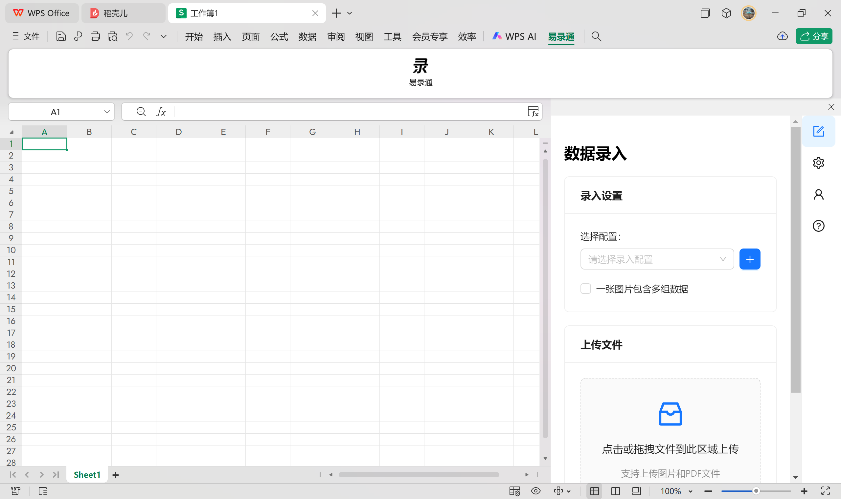Click the zoom icon in formula bar
The image size is (841, 499).
(141, 112)
